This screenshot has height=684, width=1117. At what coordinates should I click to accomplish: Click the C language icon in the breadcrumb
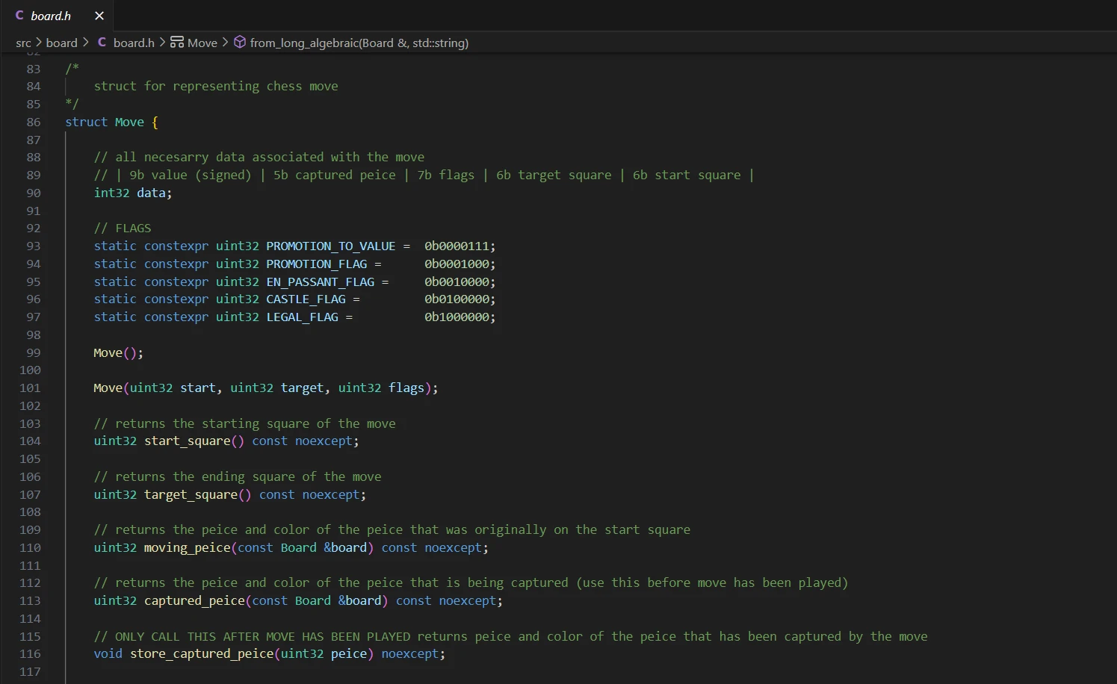(102, 43)
